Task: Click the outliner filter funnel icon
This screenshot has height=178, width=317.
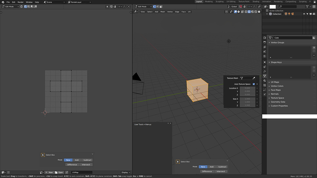Action: tap(307, 6)
